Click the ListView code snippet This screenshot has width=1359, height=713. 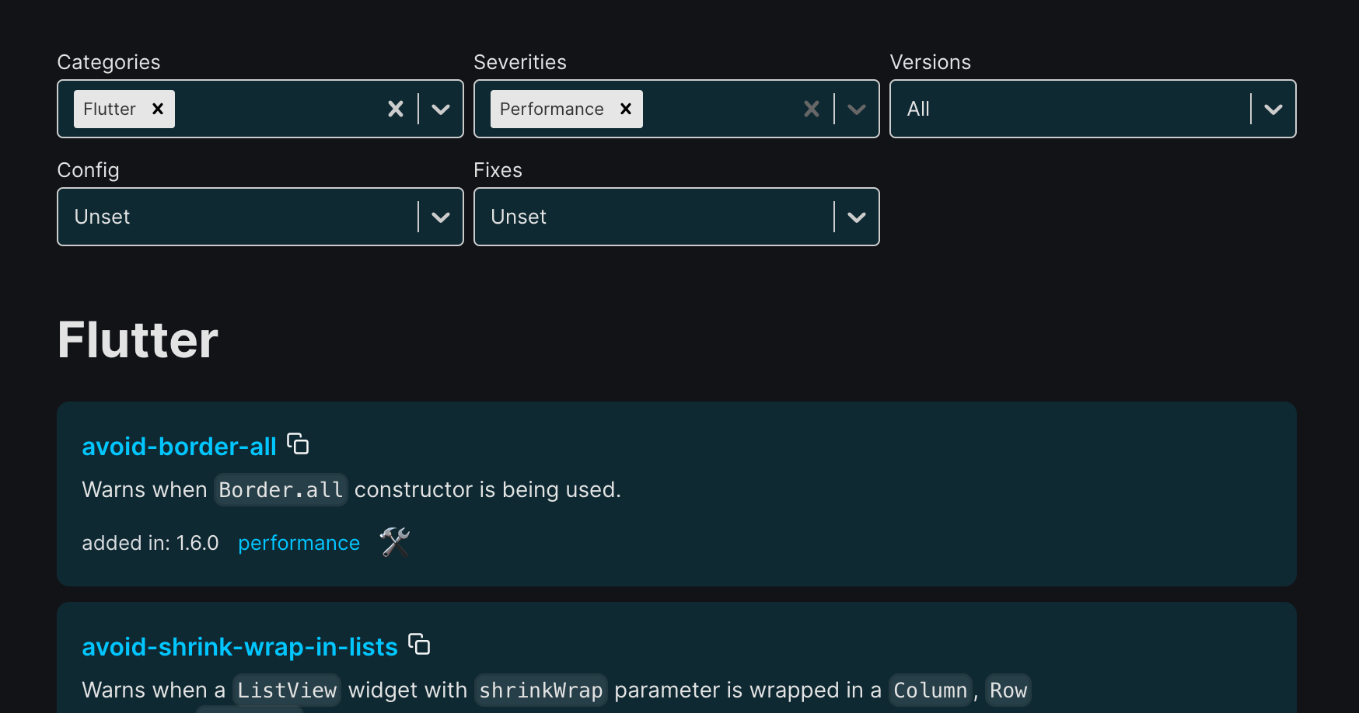pos(287,690)
